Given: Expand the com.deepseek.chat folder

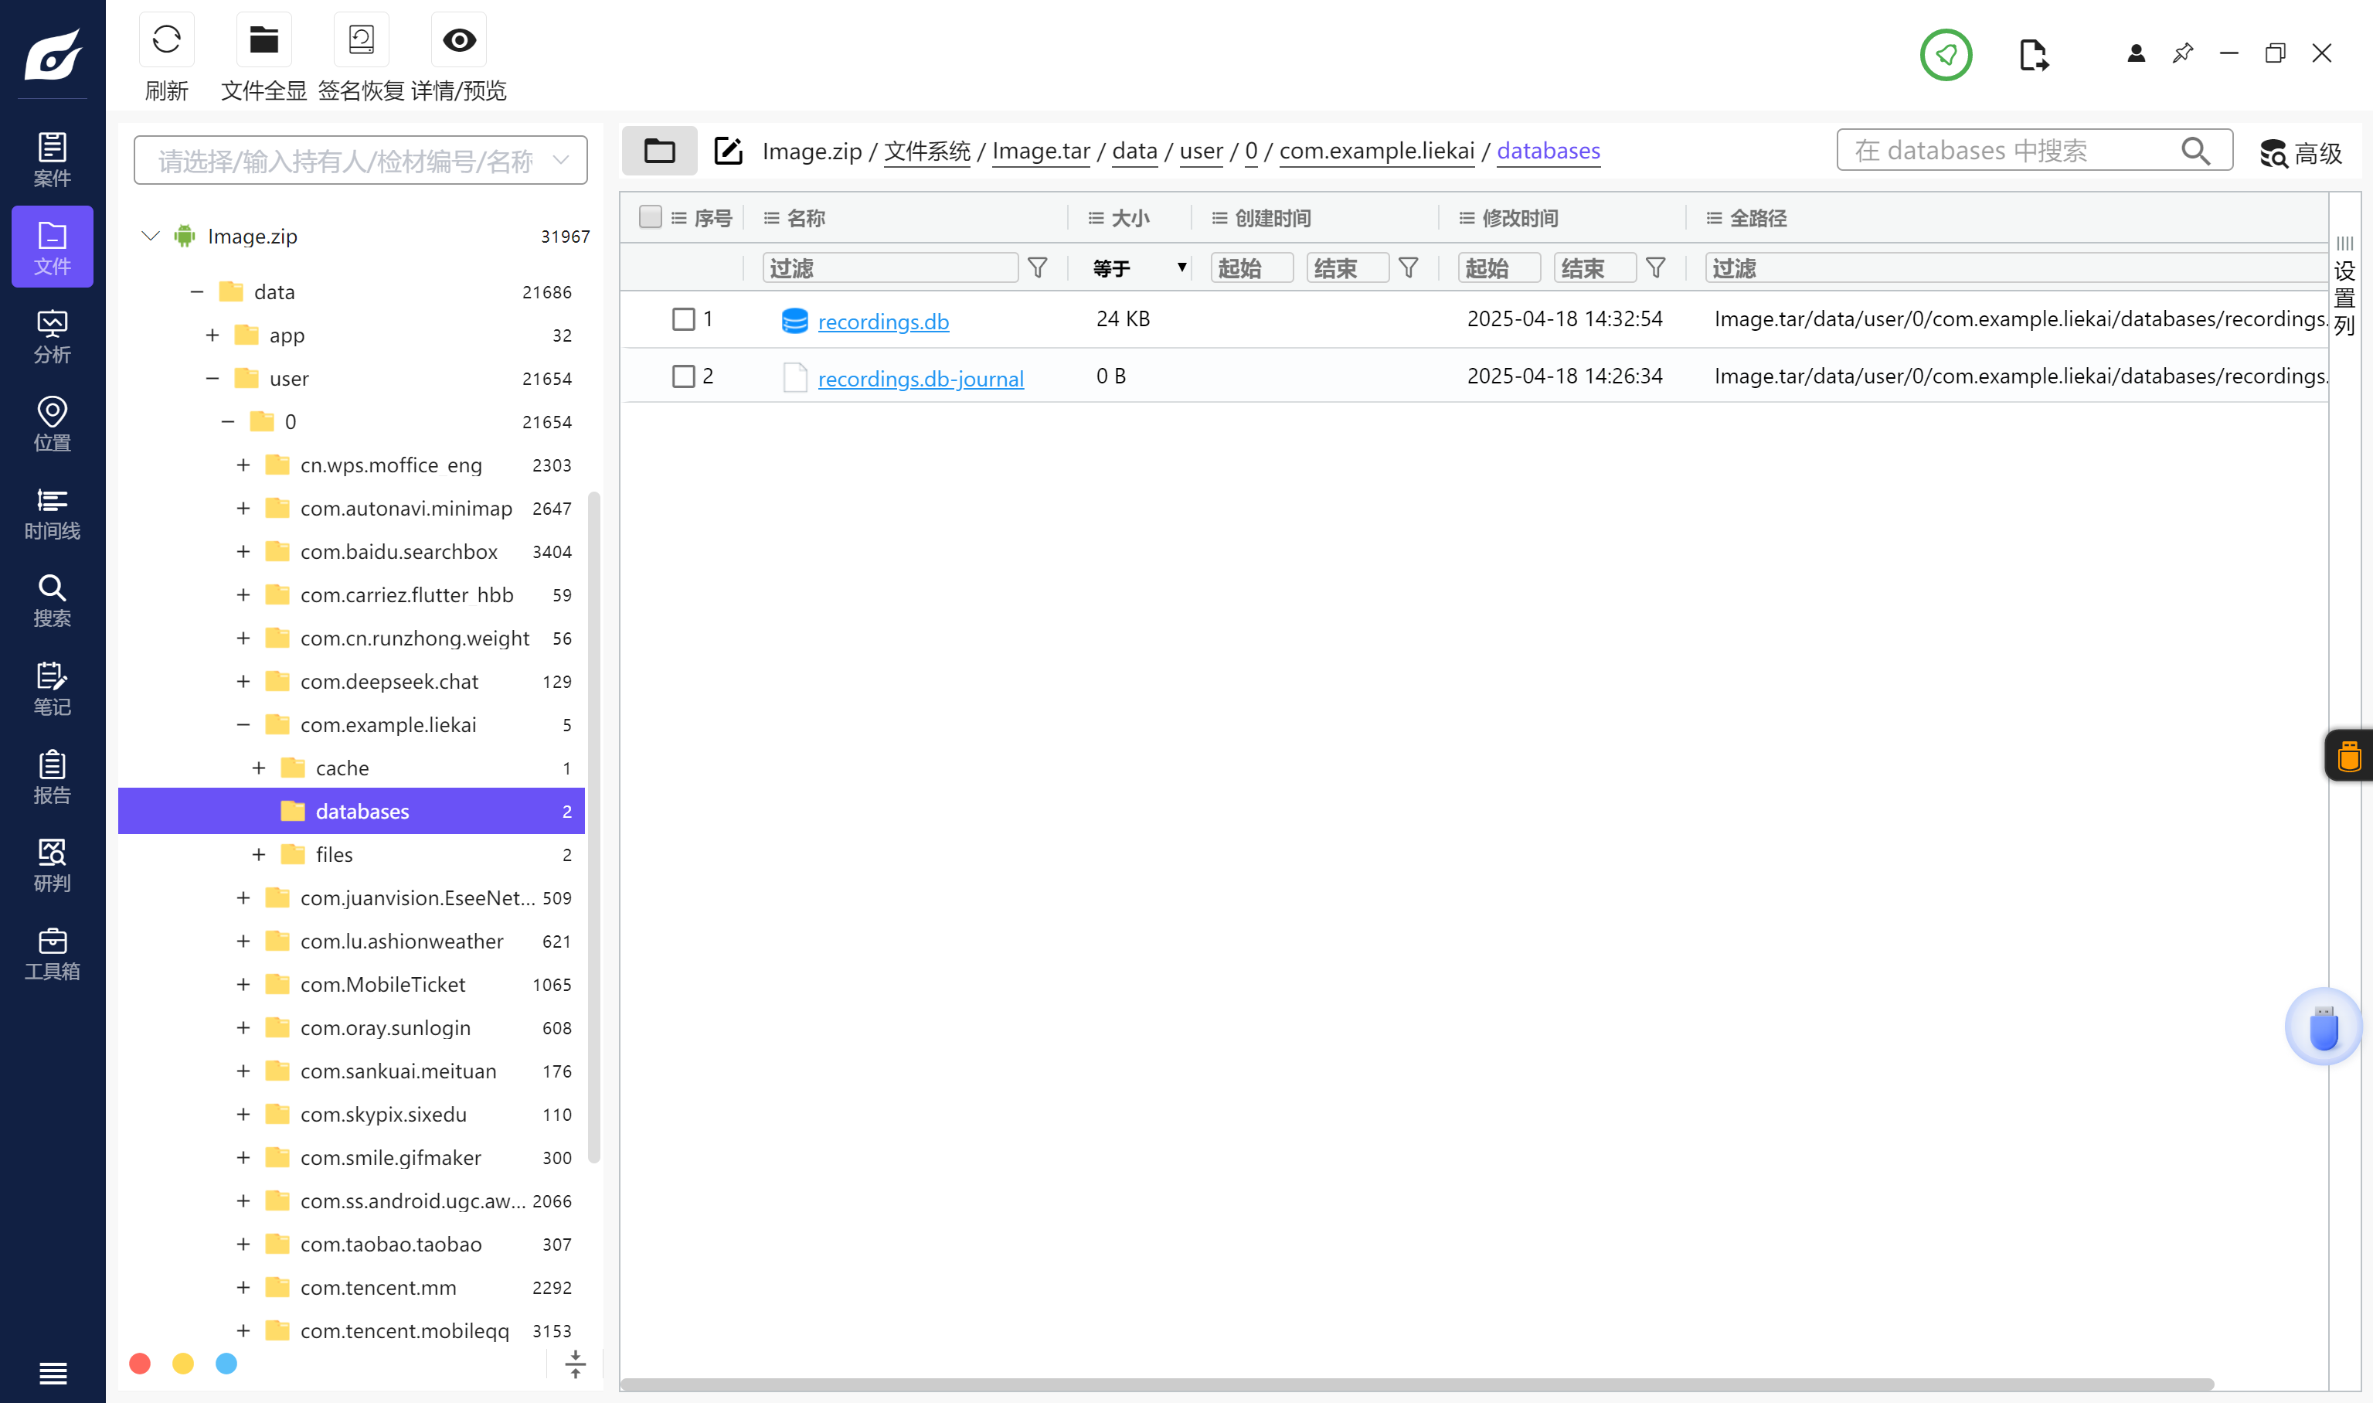Looking at the screenshot, I should [243, 682].
